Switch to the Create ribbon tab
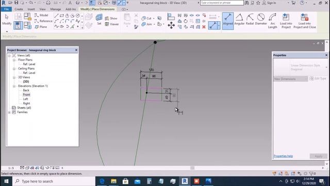The image size is (330, 186). [x=19, y=9]
